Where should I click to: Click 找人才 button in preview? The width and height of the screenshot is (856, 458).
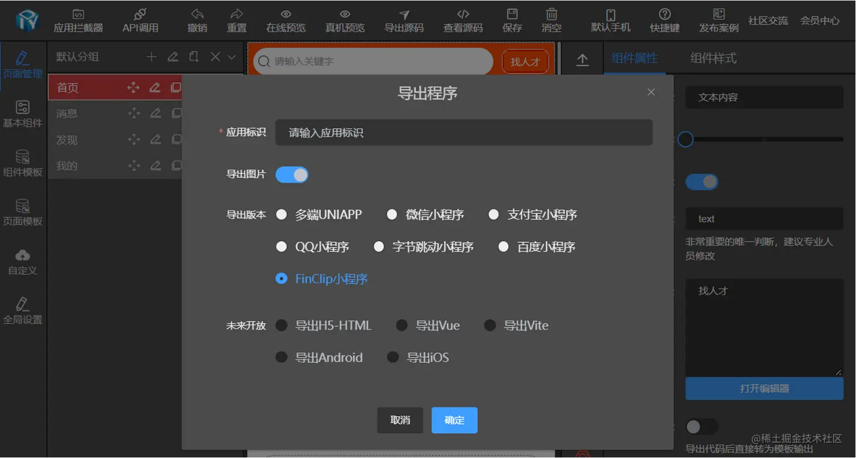point(525,62)
